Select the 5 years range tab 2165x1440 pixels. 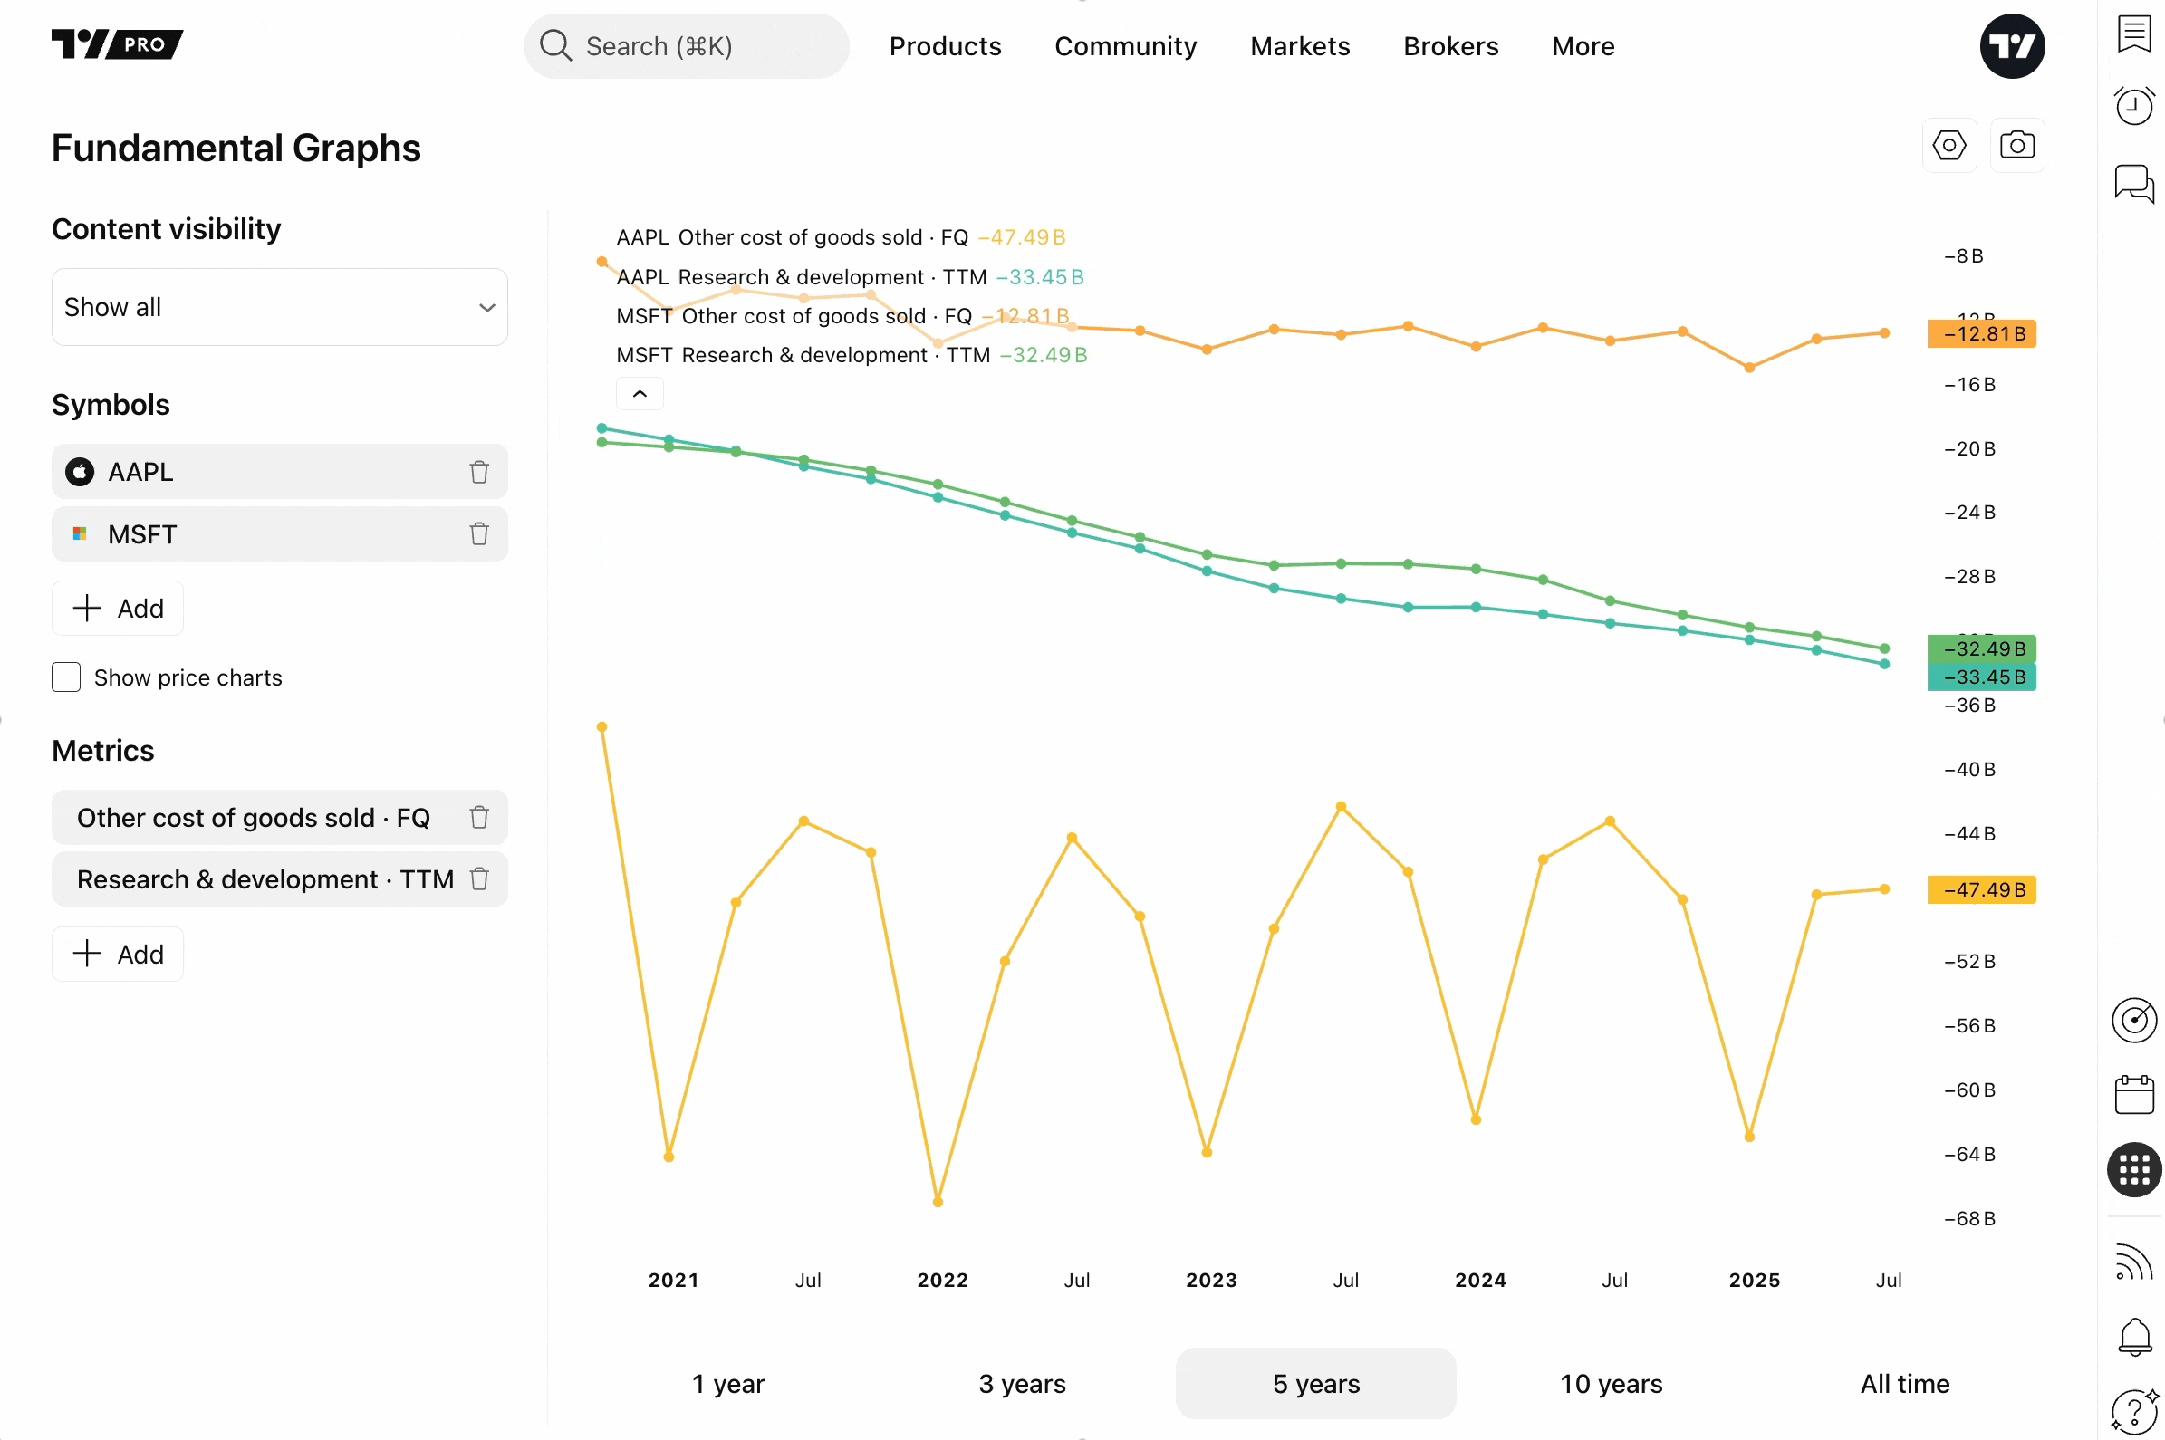pyautogui.click(x=1315, y=1383)
